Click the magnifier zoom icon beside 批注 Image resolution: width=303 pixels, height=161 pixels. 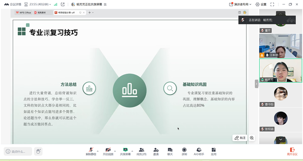252,138
